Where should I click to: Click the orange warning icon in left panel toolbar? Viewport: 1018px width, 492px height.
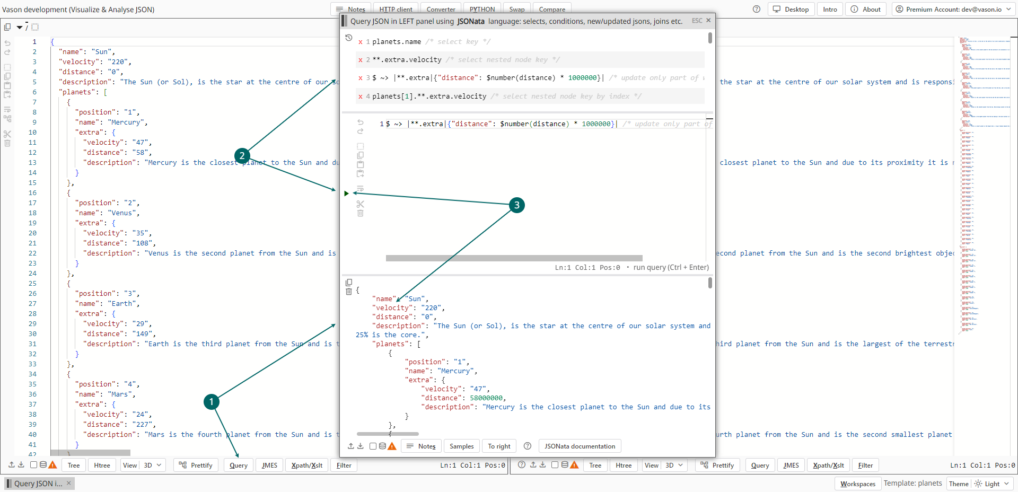[x=52, y=465]
